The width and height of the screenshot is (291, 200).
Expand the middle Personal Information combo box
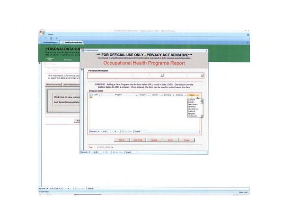[162, 75]
